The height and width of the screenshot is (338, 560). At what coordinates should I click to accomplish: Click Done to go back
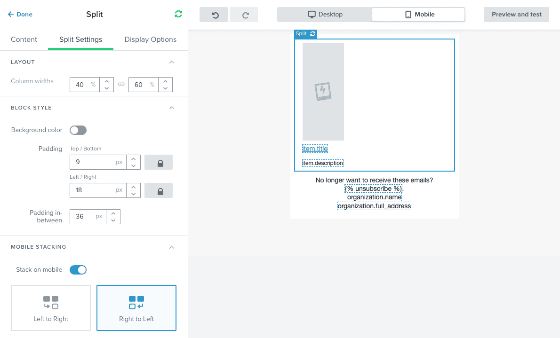20,15
